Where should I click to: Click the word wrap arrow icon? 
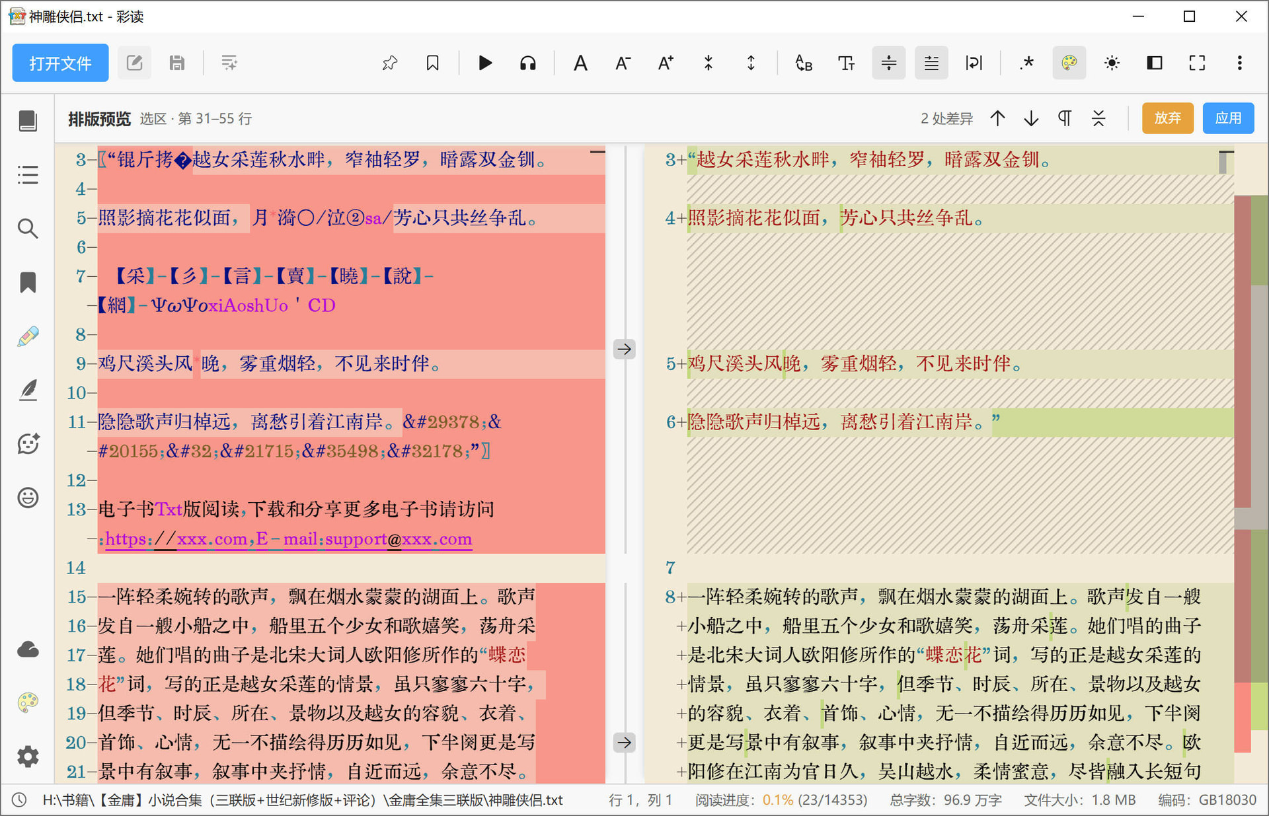pos(974,63)
